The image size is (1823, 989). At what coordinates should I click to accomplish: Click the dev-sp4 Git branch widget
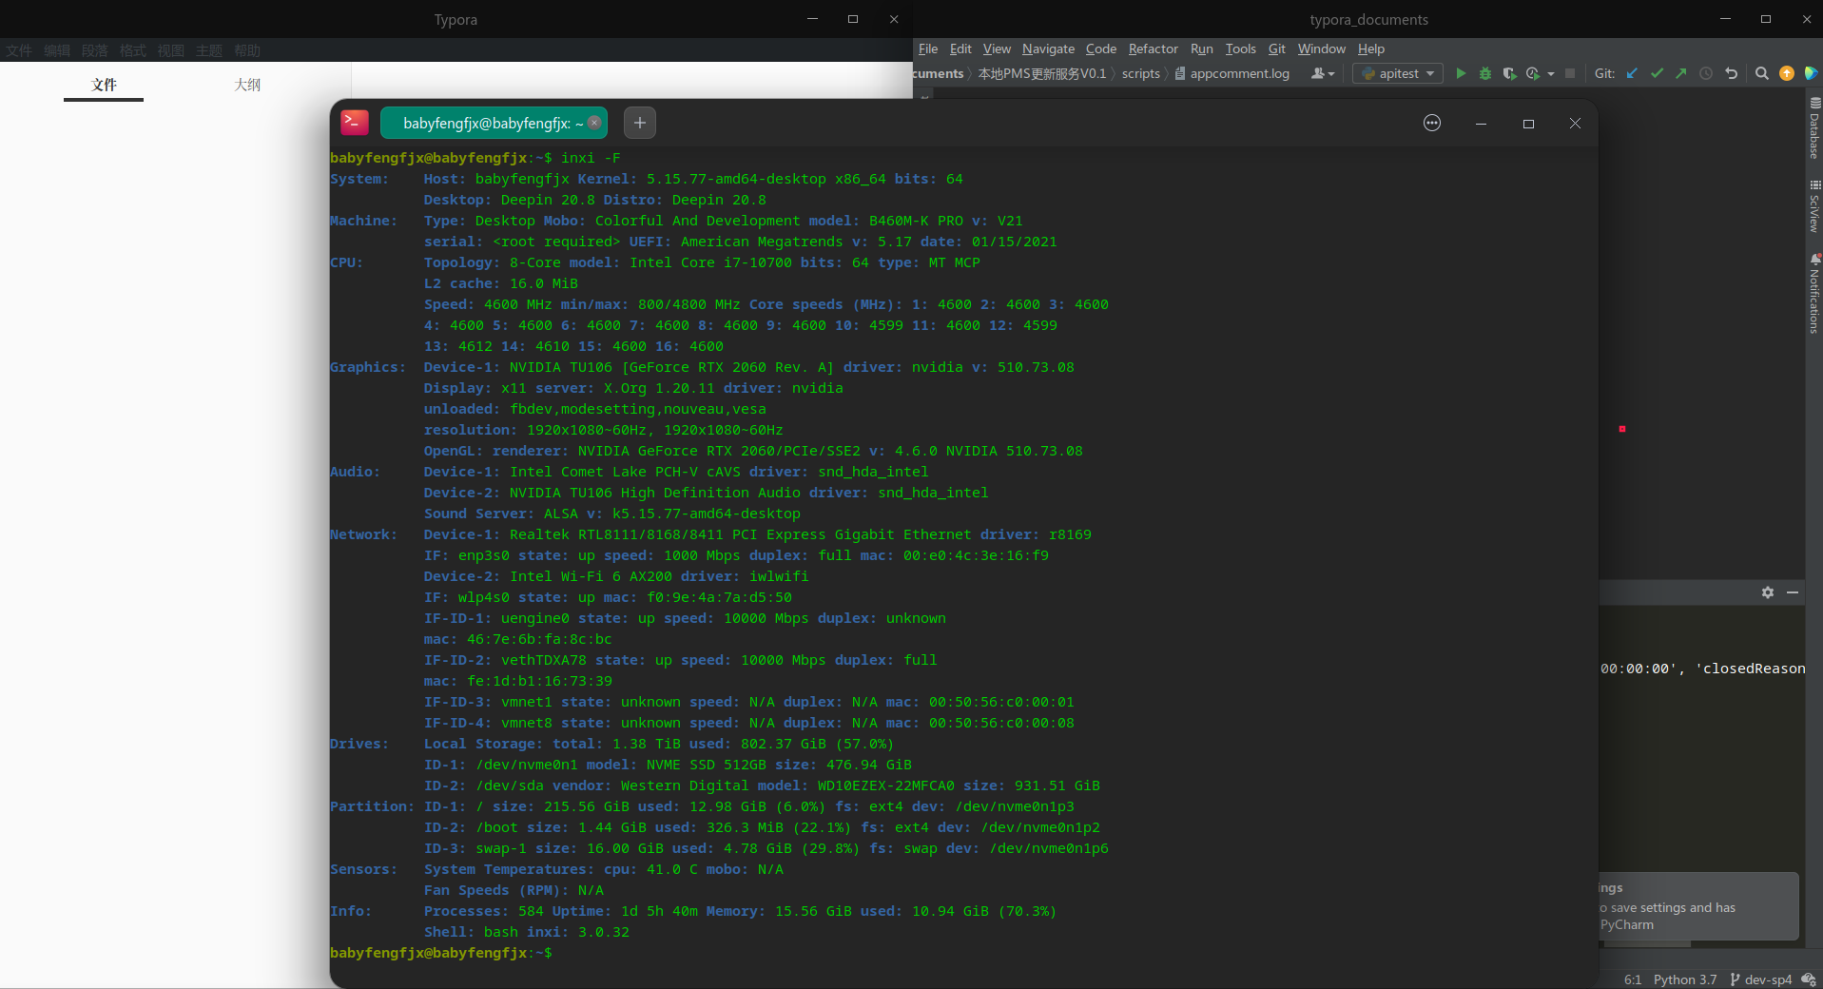(x=1761, y=979)
